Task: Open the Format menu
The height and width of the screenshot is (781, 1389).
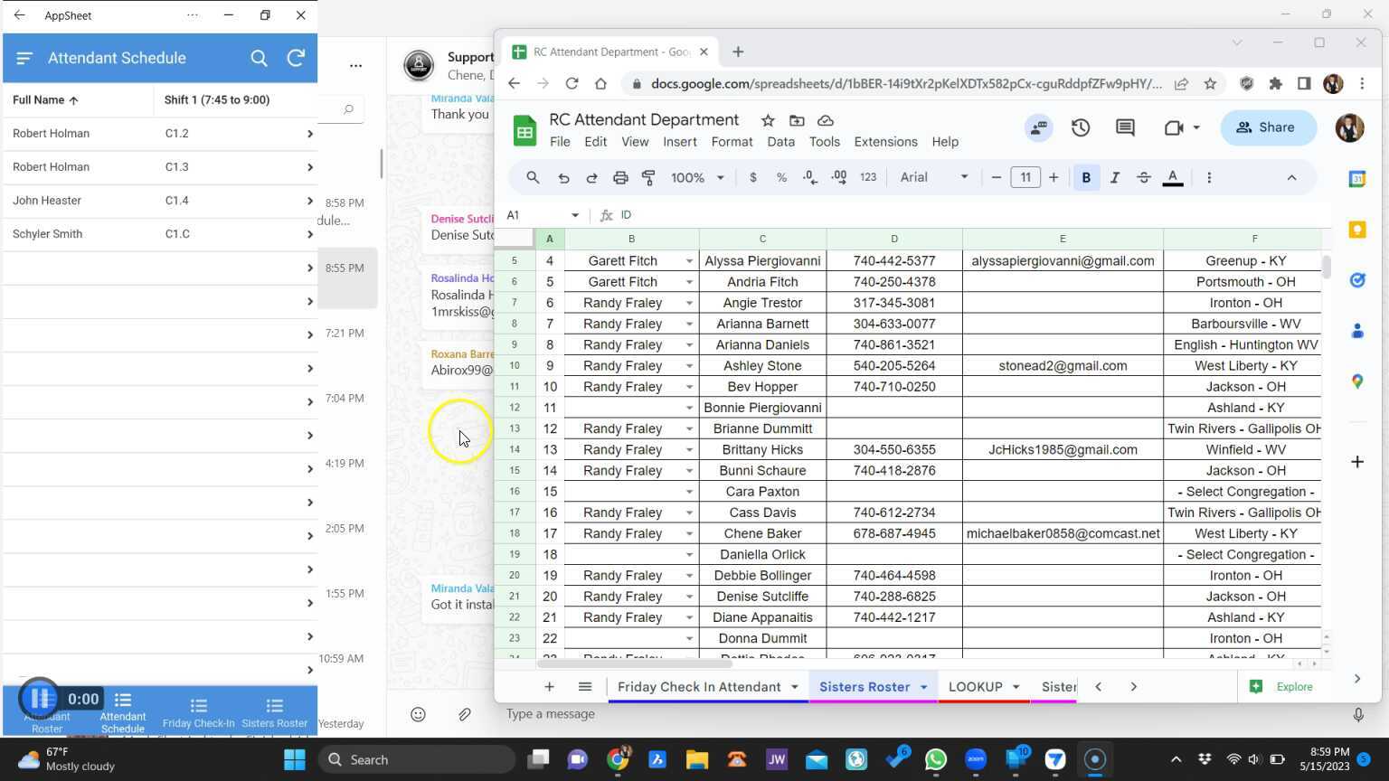Action: [x=731, y=141]
